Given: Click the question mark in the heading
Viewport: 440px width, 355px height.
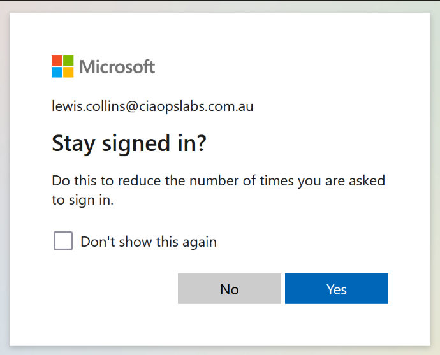Looking at the screenshot, I should click(202, 143).
